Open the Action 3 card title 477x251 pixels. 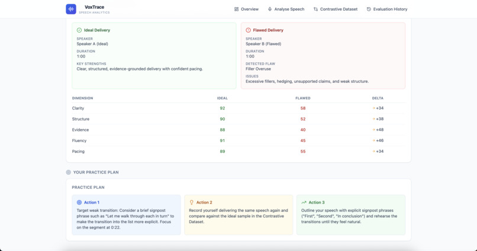click(317, 202)
